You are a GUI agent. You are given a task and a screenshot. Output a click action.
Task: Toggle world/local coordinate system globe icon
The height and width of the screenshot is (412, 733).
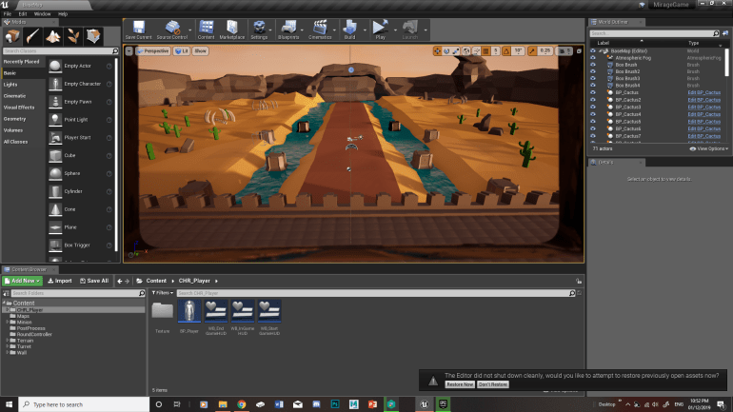pos(466,51)
